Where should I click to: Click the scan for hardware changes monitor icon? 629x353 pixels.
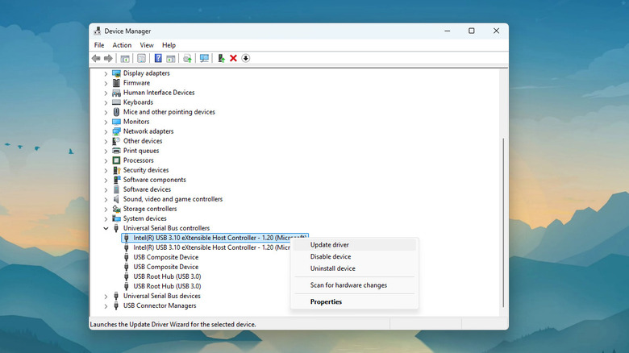[x=204, y=58]
